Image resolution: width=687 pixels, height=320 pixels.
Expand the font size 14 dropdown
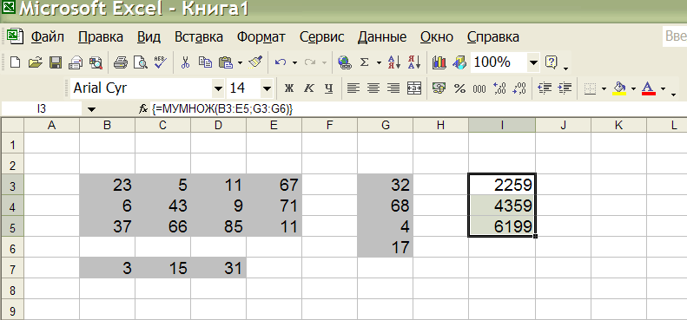pyautogui.click(x=267, y=88)
